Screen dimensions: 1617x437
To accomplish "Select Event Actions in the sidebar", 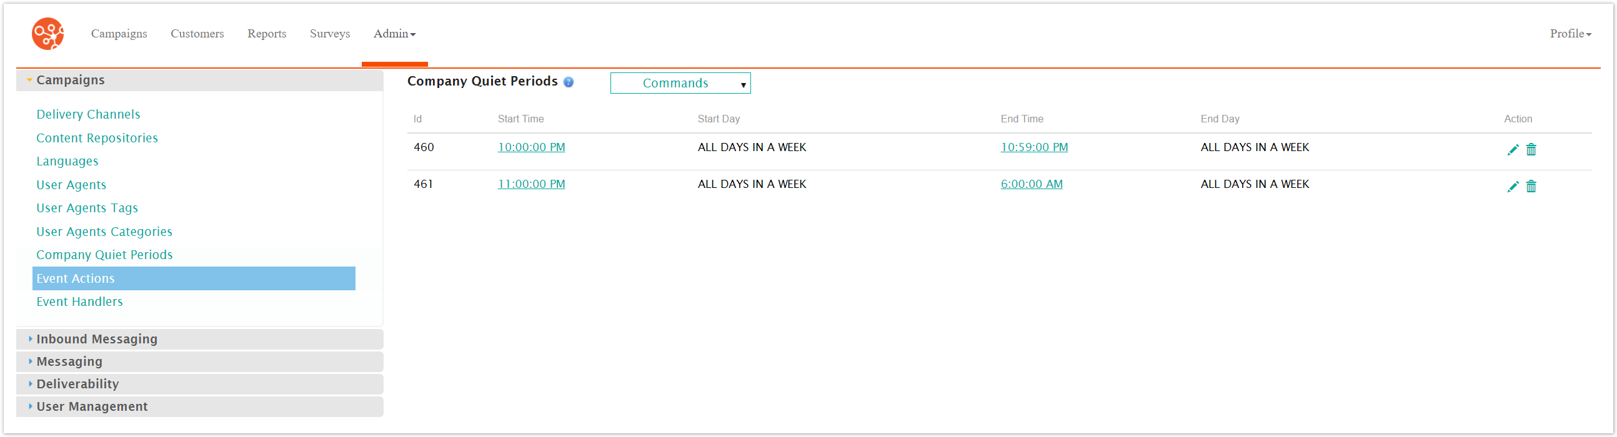I will [x=76, y=279].
